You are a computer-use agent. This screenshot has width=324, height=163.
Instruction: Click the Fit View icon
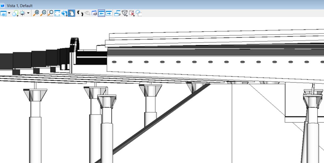[57, 13]
